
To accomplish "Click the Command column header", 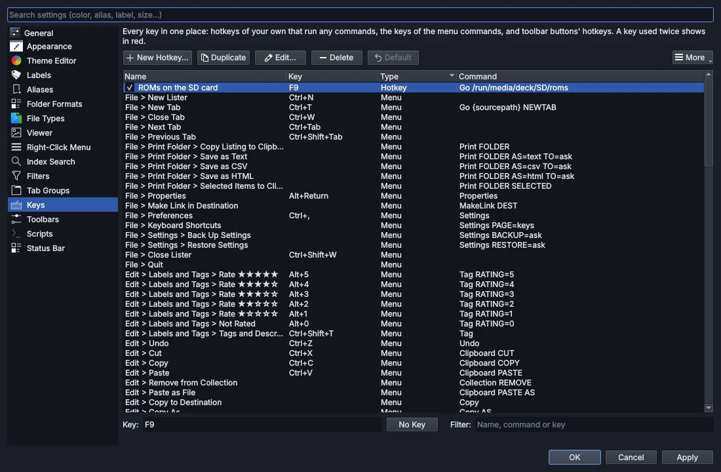I will [x=580, y=76].
